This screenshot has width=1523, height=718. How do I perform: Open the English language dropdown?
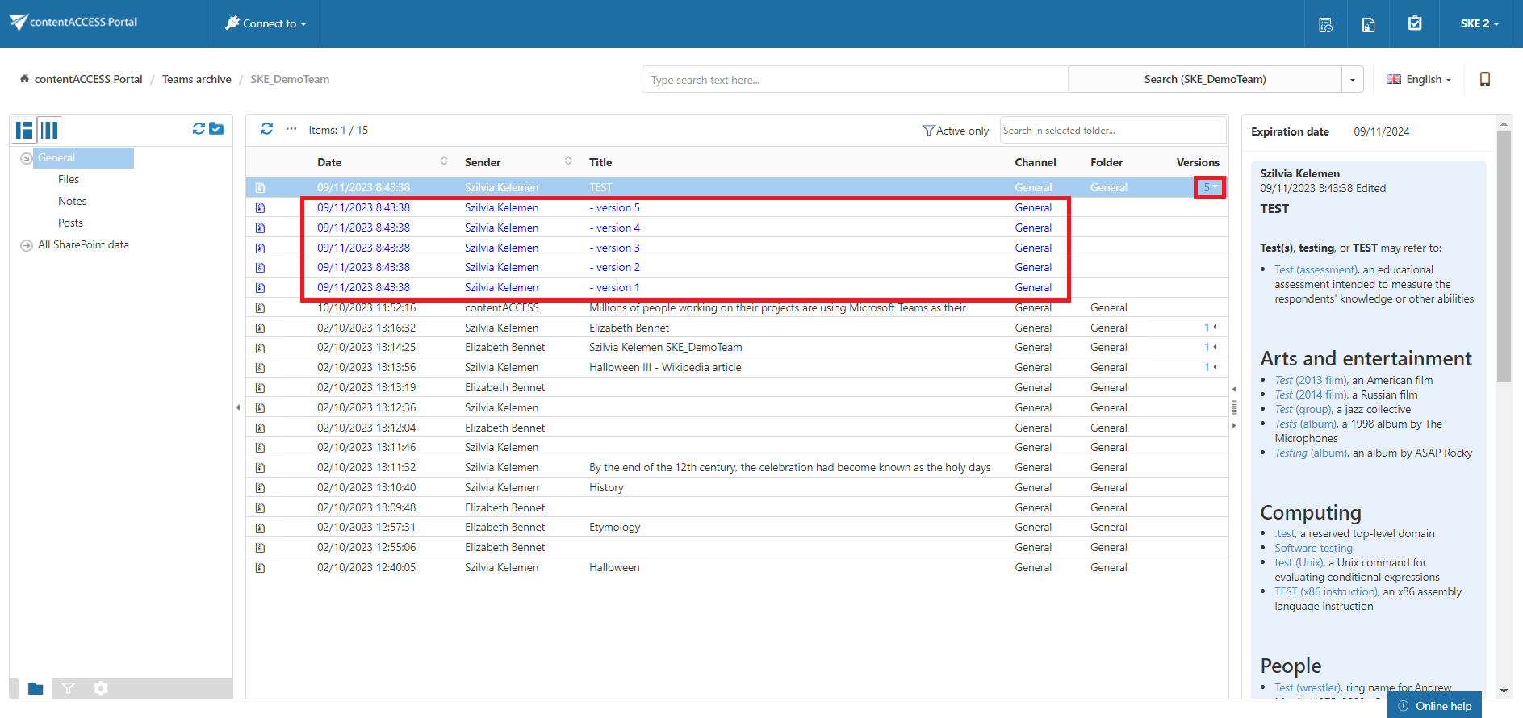1419,79
